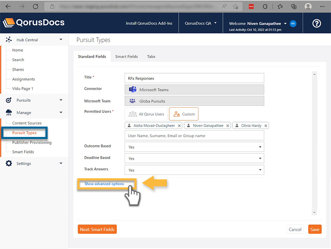Image resolution: width=331 pixels, height=249 pixels.
Task: Click the QorusDocs logo
Action: click(34, 23)
